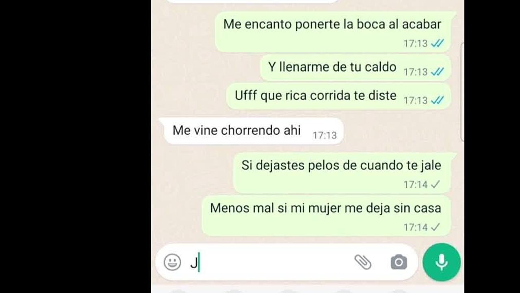Tap the paperclip attachment icon
The width and height of the screenshot is (520, 293).
point(363,262)
